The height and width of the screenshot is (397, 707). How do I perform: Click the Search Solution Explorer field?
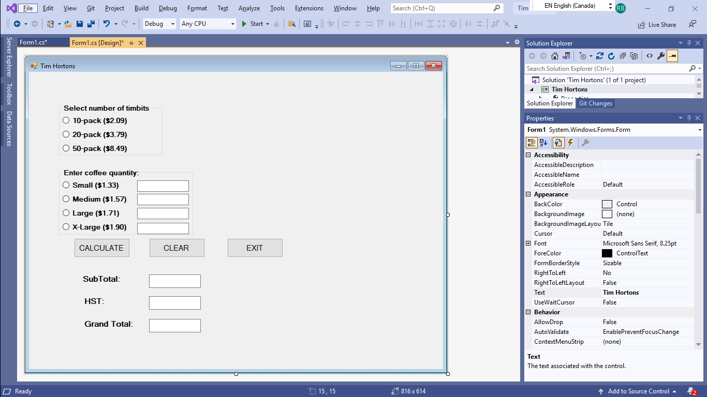click(x=607, y=69)
